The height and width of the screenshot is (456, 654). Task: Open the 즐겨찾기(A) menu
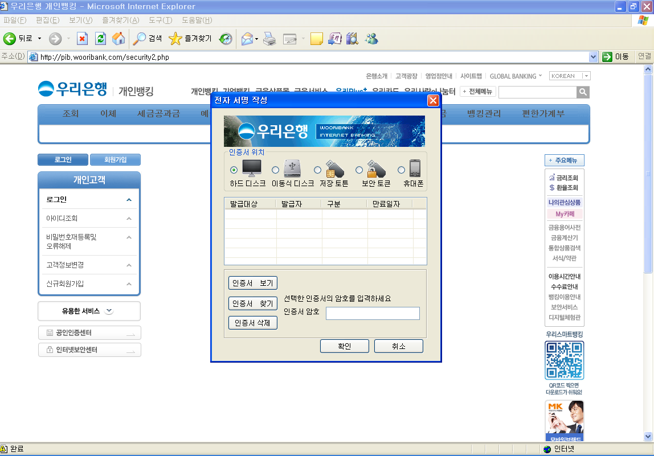121,20
